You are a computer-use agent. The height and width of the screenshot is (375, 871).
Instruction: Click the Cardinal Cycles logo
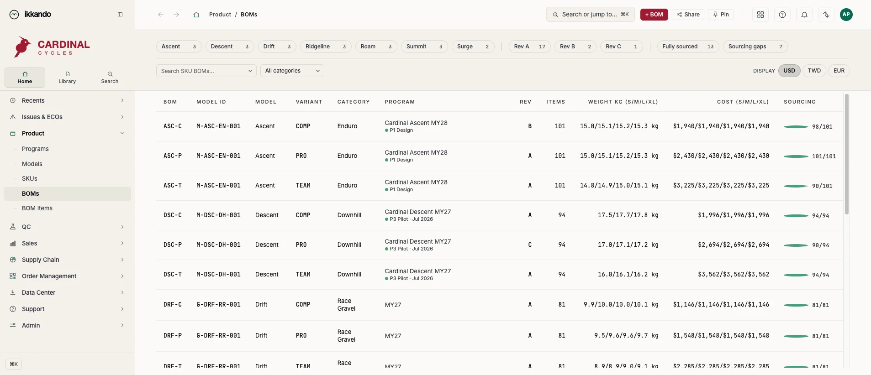[x=52, y=47]
